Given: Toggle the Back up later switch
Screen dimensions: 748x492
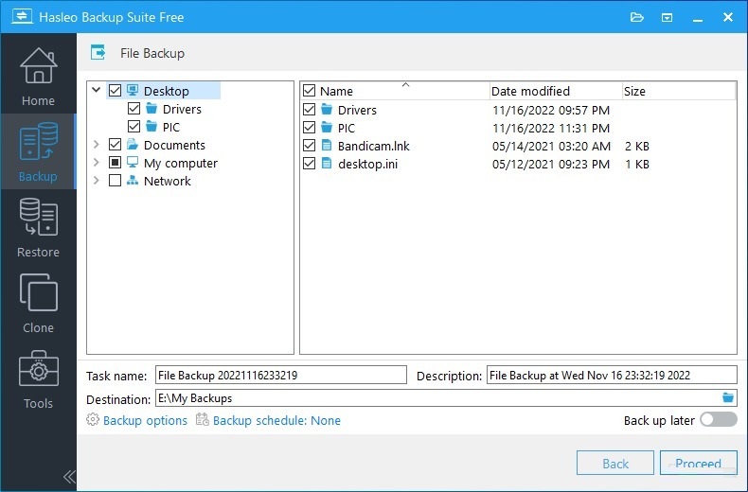Looking at the screenshot, I should [718, 420].
